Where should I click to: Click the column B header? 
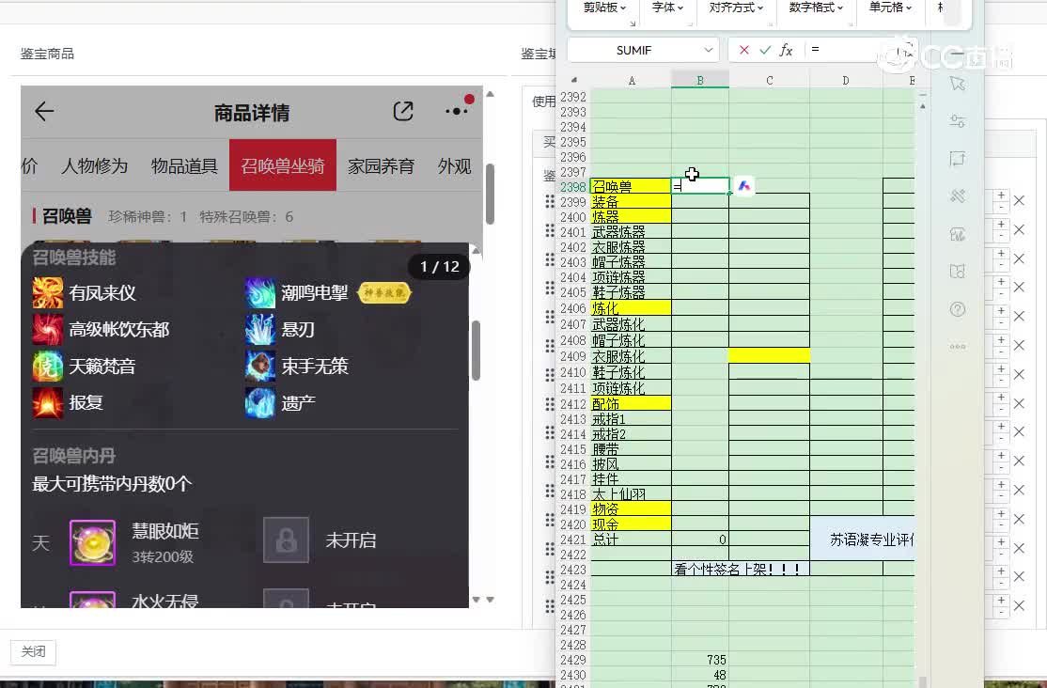click(x=699, y=81)
